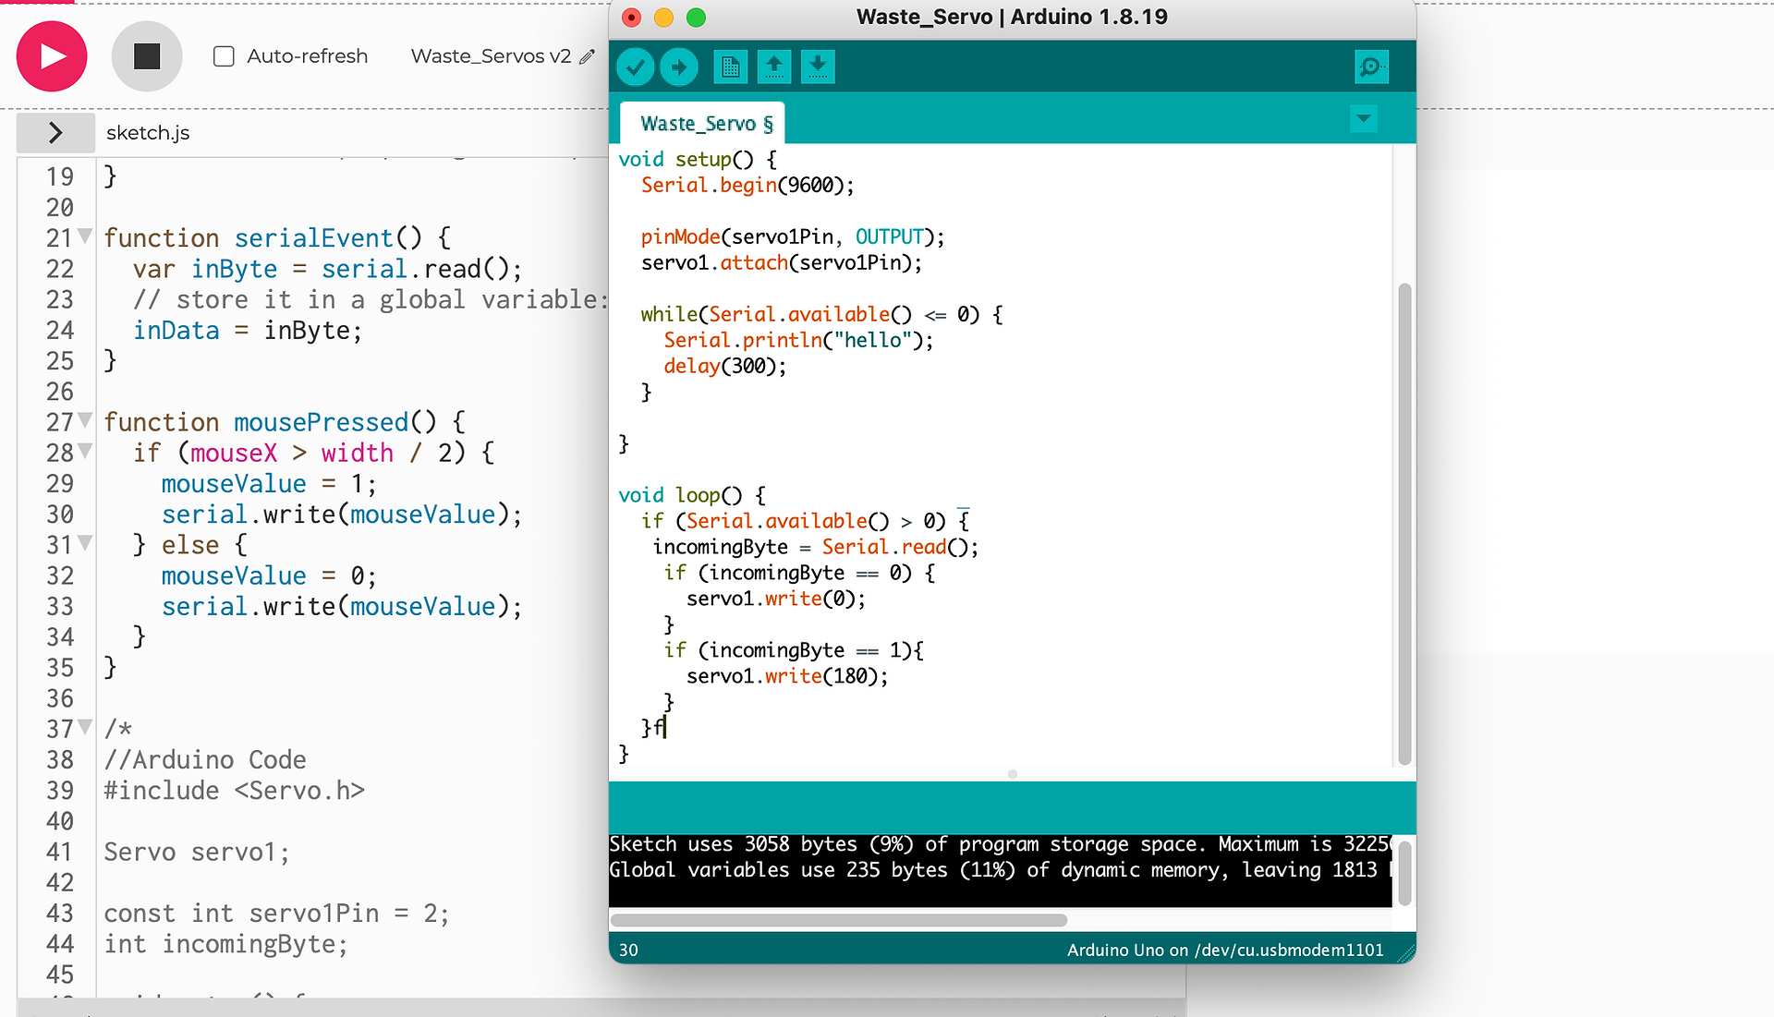
Task: Click line 32 mouseValue = 0
Action: coord(269,575)
